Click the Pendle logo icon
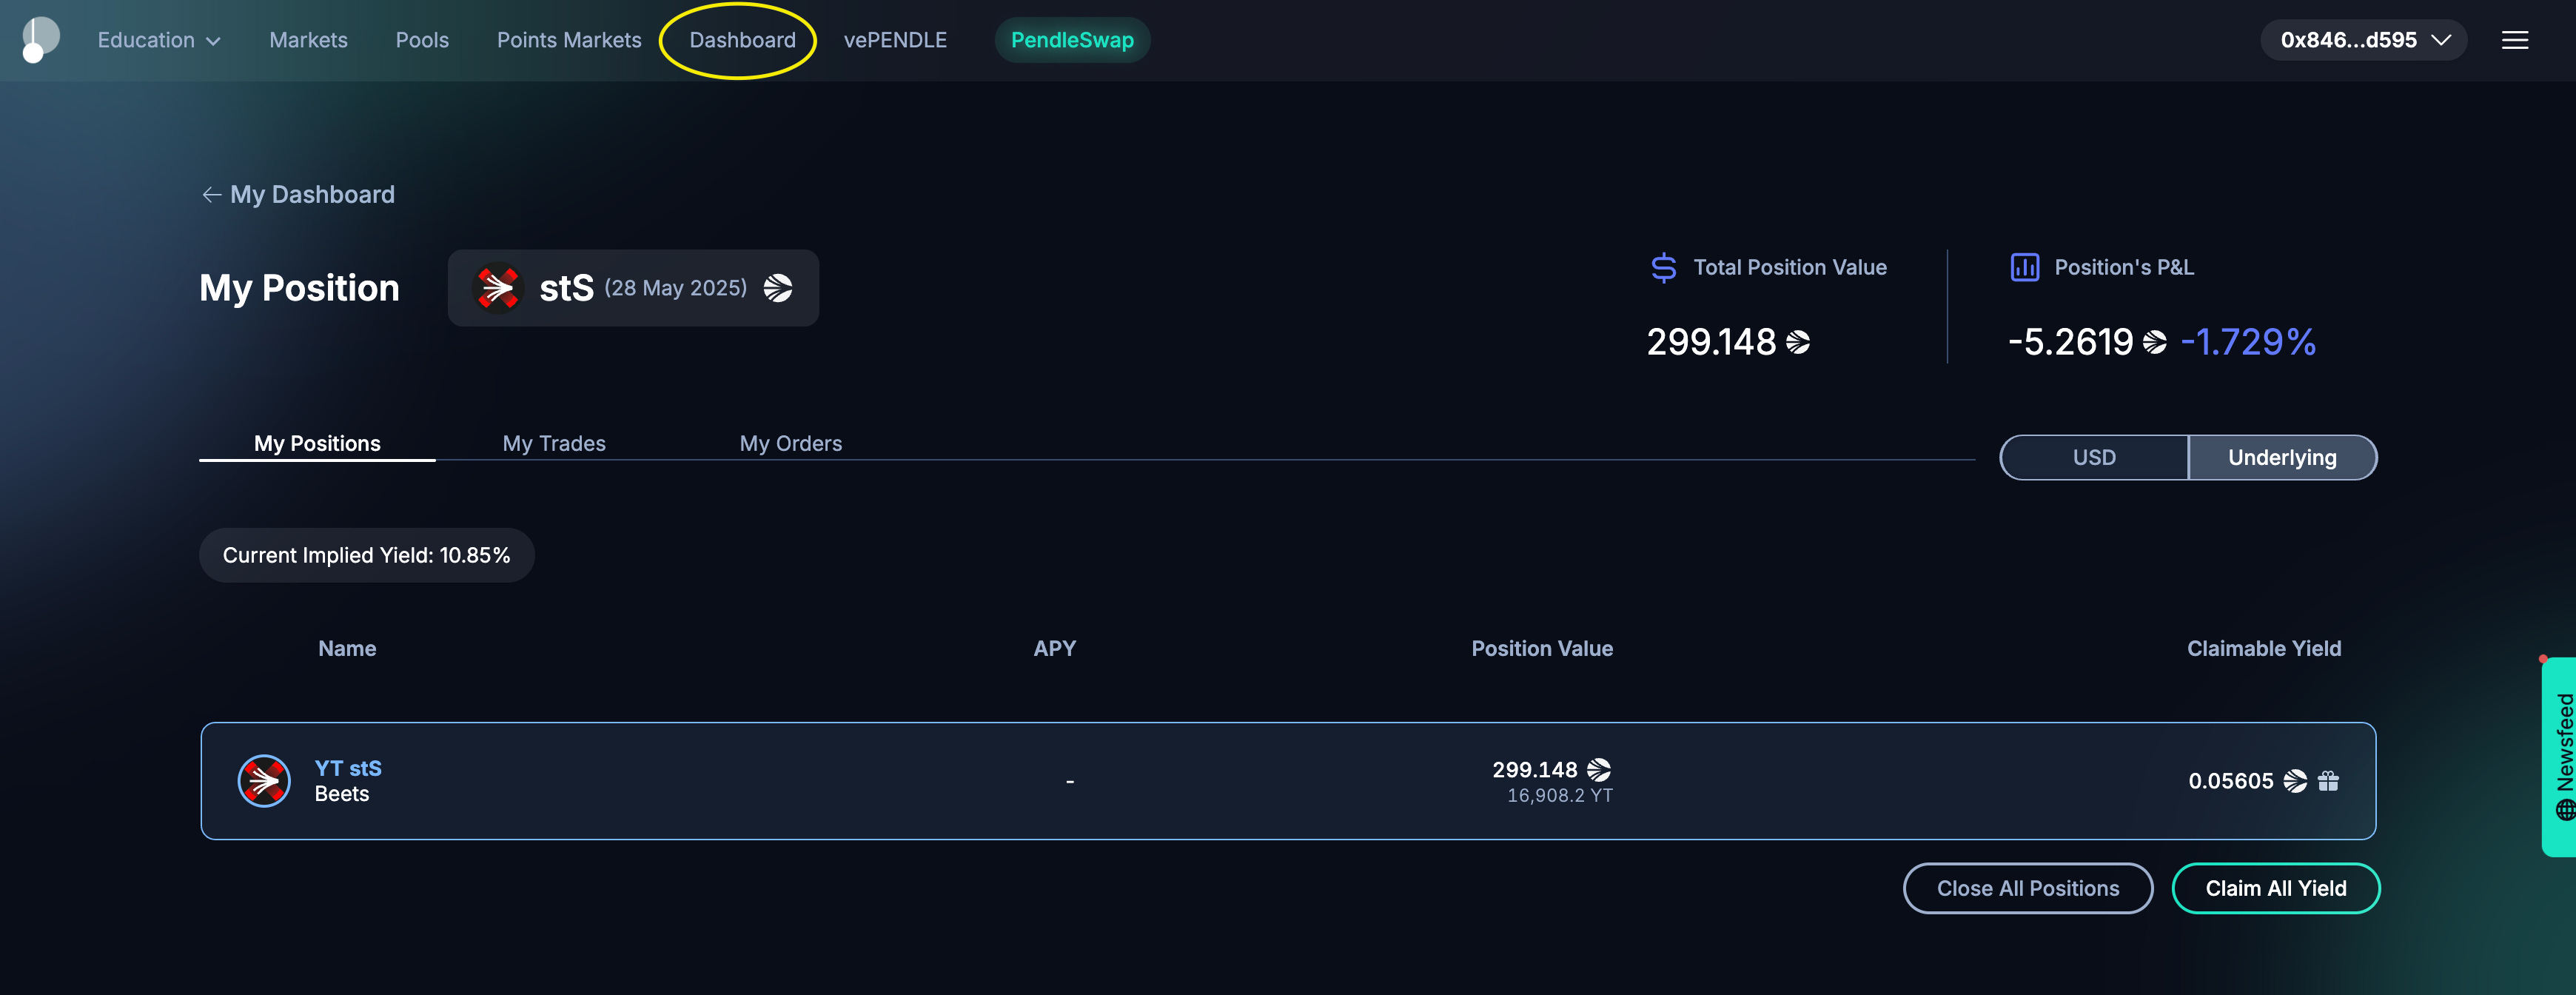 point(40,40)
